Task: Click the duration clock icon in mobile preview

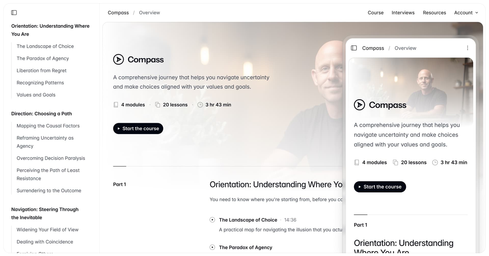Action: (x=435, y=163)
